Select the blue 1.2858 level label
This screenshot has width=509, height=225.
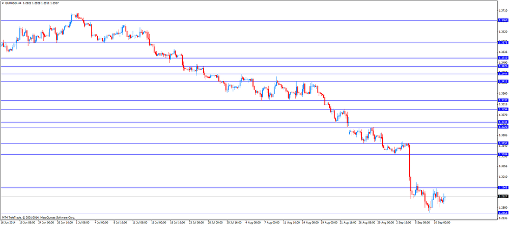[x=503, y=213]
